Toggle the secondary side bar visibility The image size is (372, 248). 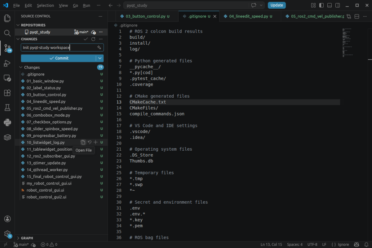click(x=337, y=5)
